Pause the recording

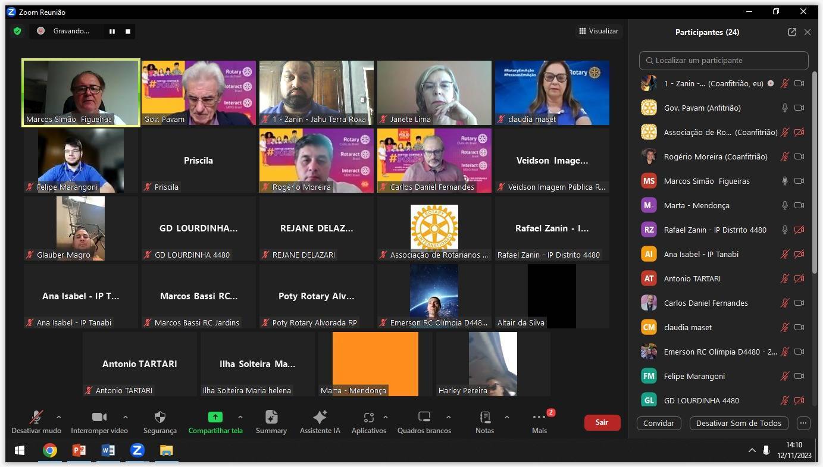click(112, 32)
